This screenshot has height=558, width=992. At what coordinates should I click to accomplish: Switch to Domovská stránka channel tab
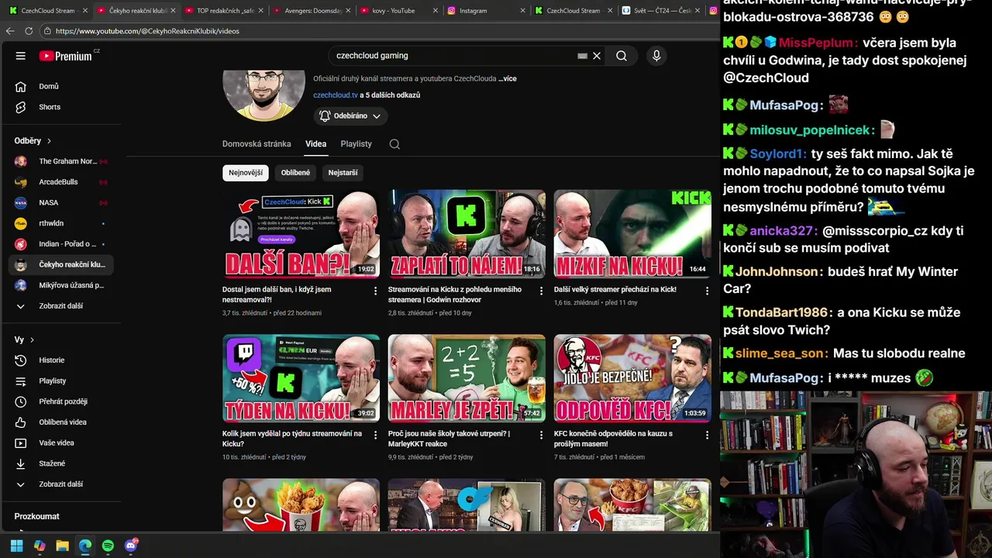click(257, 144)
